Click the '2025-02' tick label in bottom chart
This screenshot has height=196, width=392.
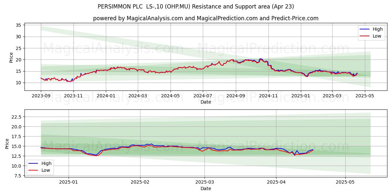pos(140,183)
